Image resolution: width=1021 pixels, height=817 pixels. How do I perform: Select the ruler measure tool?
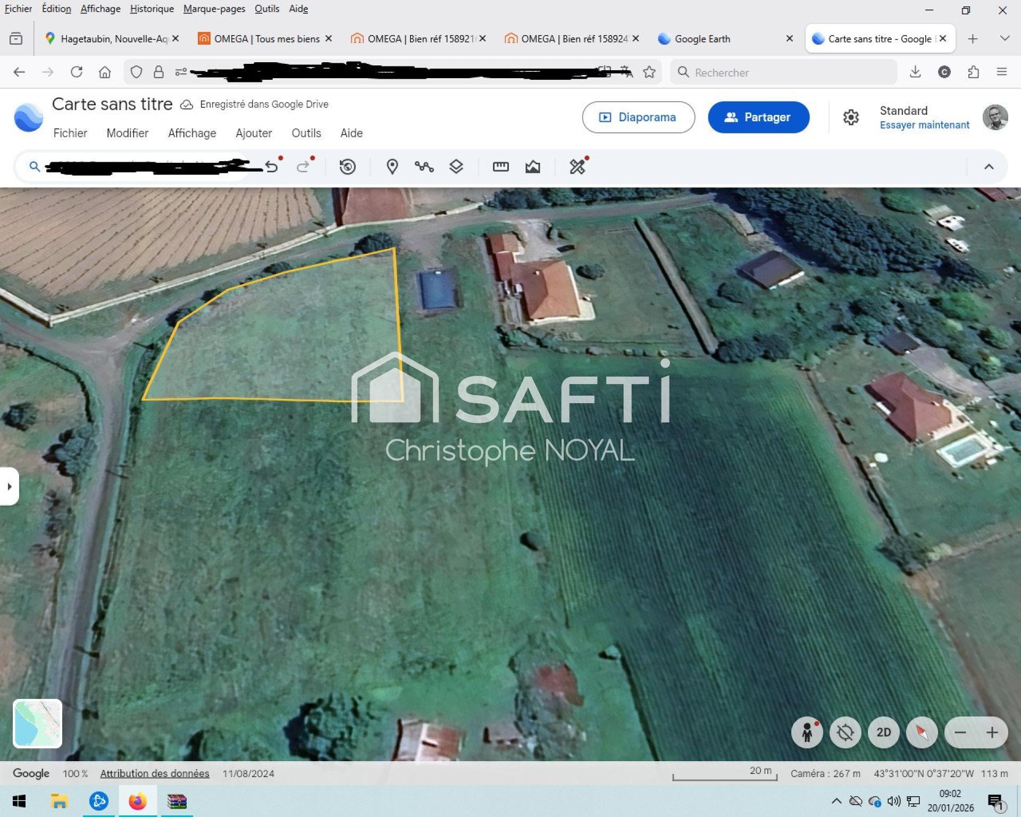(500, 166)
